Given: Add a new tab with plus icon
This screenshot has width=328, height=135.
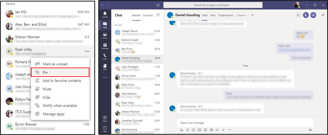Looking at the screenshot, I should pos(252,15).
